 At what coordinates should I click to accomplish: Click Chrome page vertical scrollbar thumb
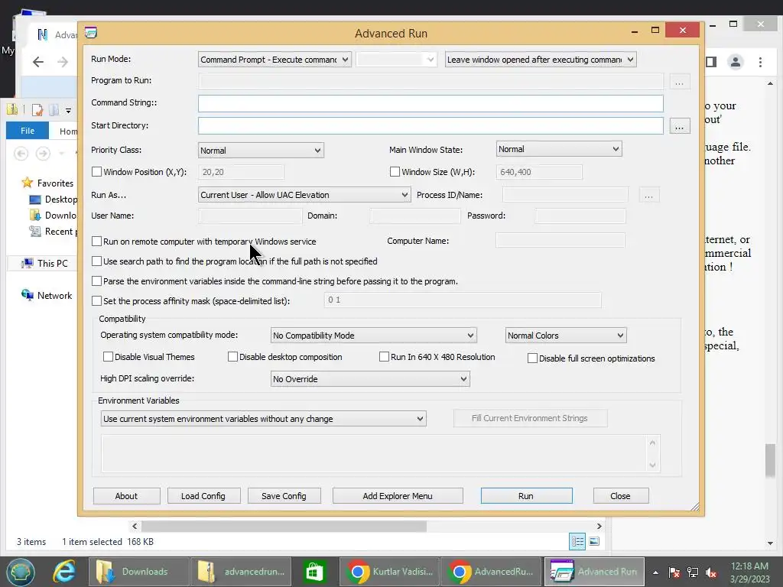[770, 459]
